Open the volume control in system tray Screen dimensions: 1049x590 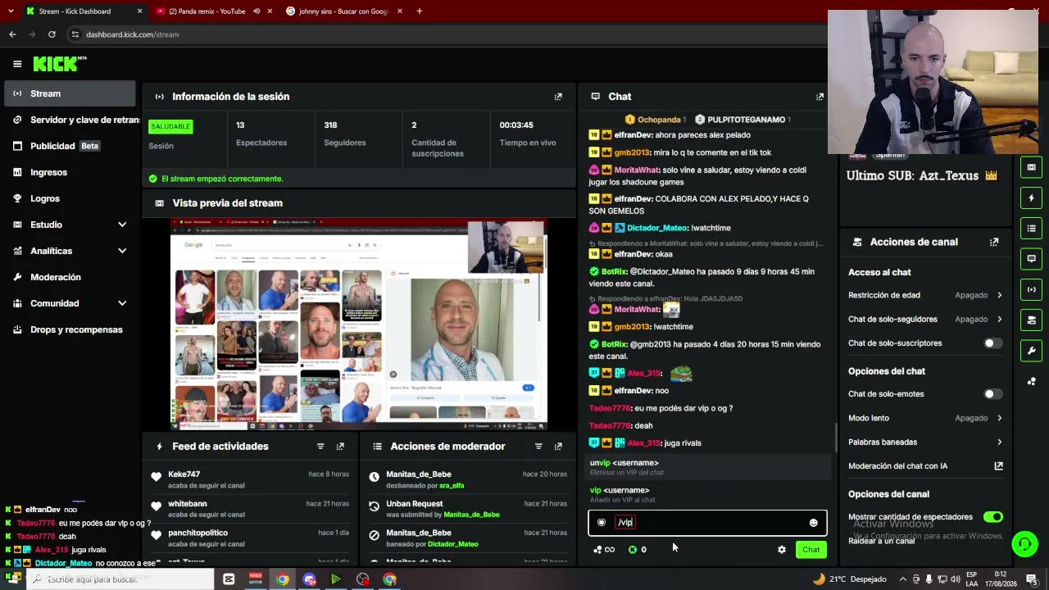click(x=955, y=579)
